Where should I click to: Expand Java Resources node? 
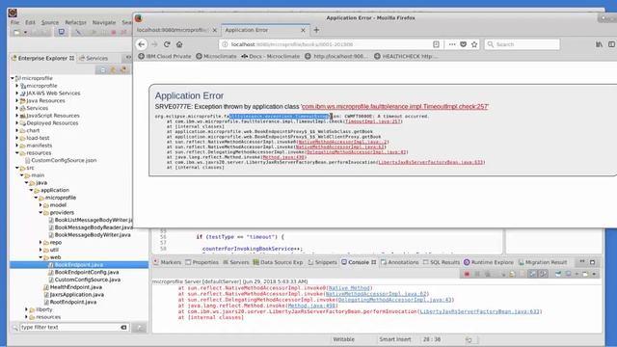tap(17, 100)
